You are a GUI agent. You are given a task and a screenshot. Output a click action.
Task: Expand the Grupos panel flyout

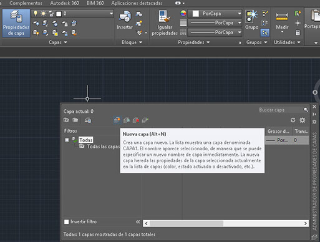(256, 42)
